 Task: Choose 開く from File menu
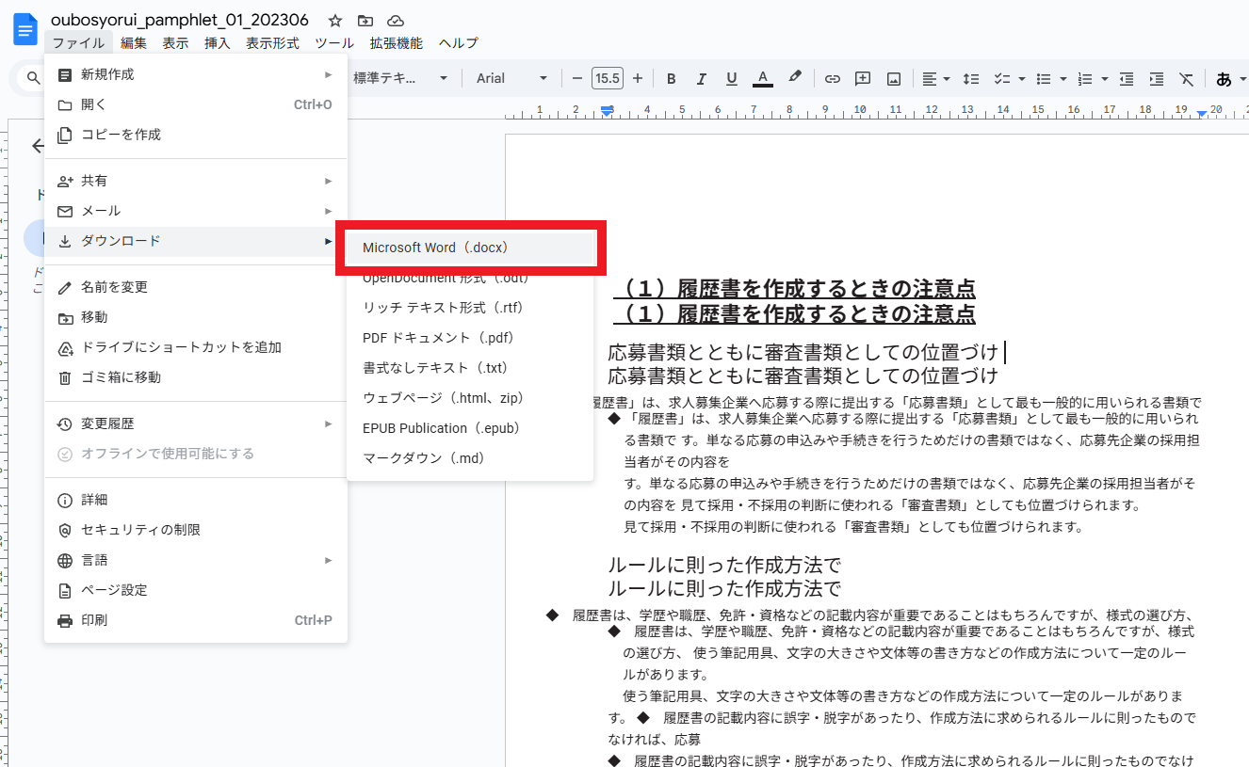pyautogui.click(x=196, y=104)
